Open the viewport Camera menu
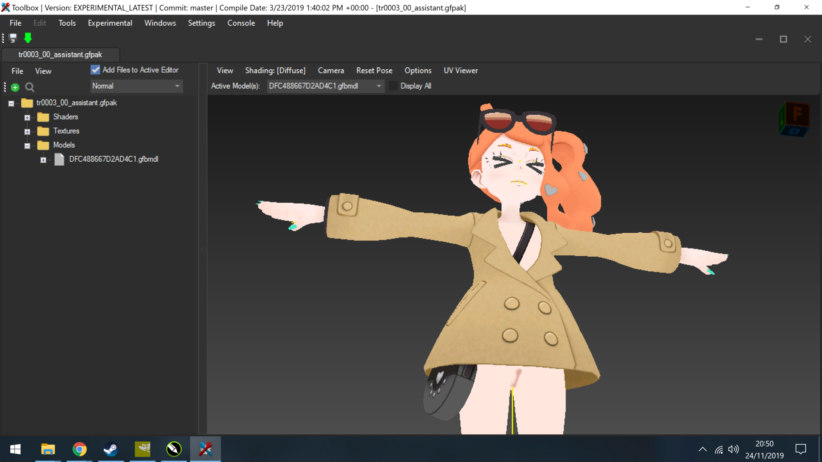The image size is (822, 462). coord(331,71)
